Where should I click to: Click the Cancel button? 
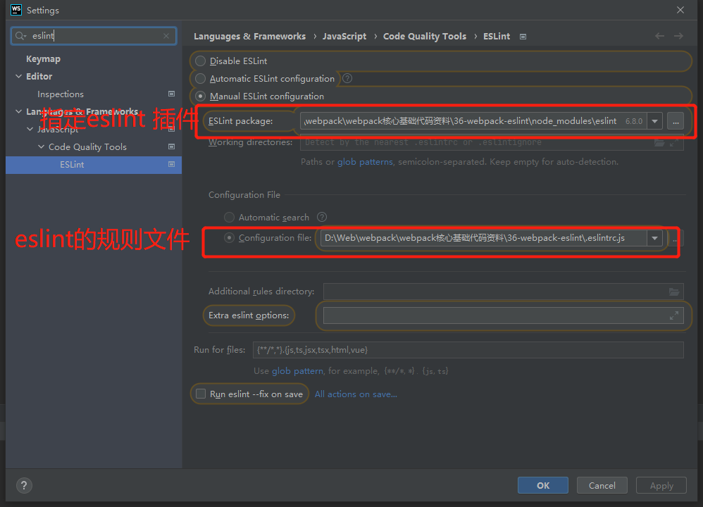point(602,485)
